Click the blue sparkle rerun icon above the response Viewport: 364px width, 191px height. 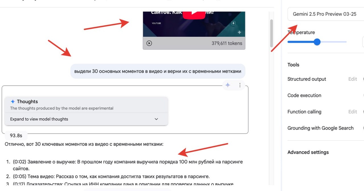228,85
